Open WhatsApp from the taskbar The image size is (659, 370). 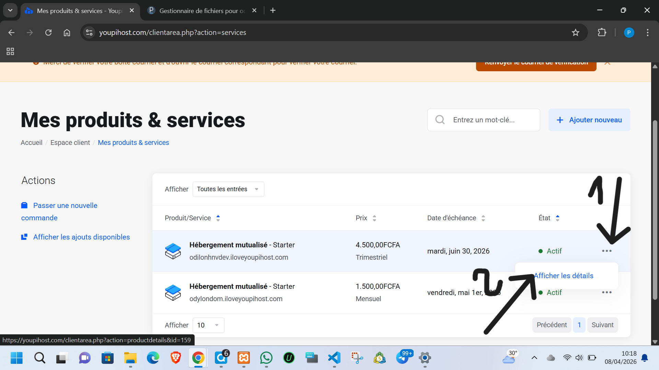266,358
